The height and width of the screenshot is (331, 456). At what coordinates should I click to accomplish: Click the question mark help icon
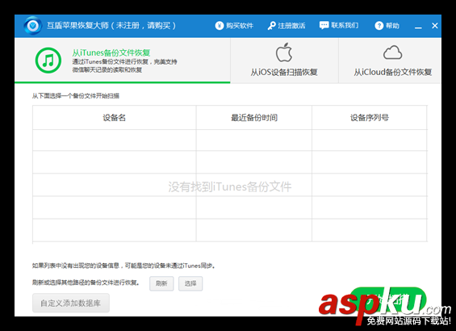[379, 26]
